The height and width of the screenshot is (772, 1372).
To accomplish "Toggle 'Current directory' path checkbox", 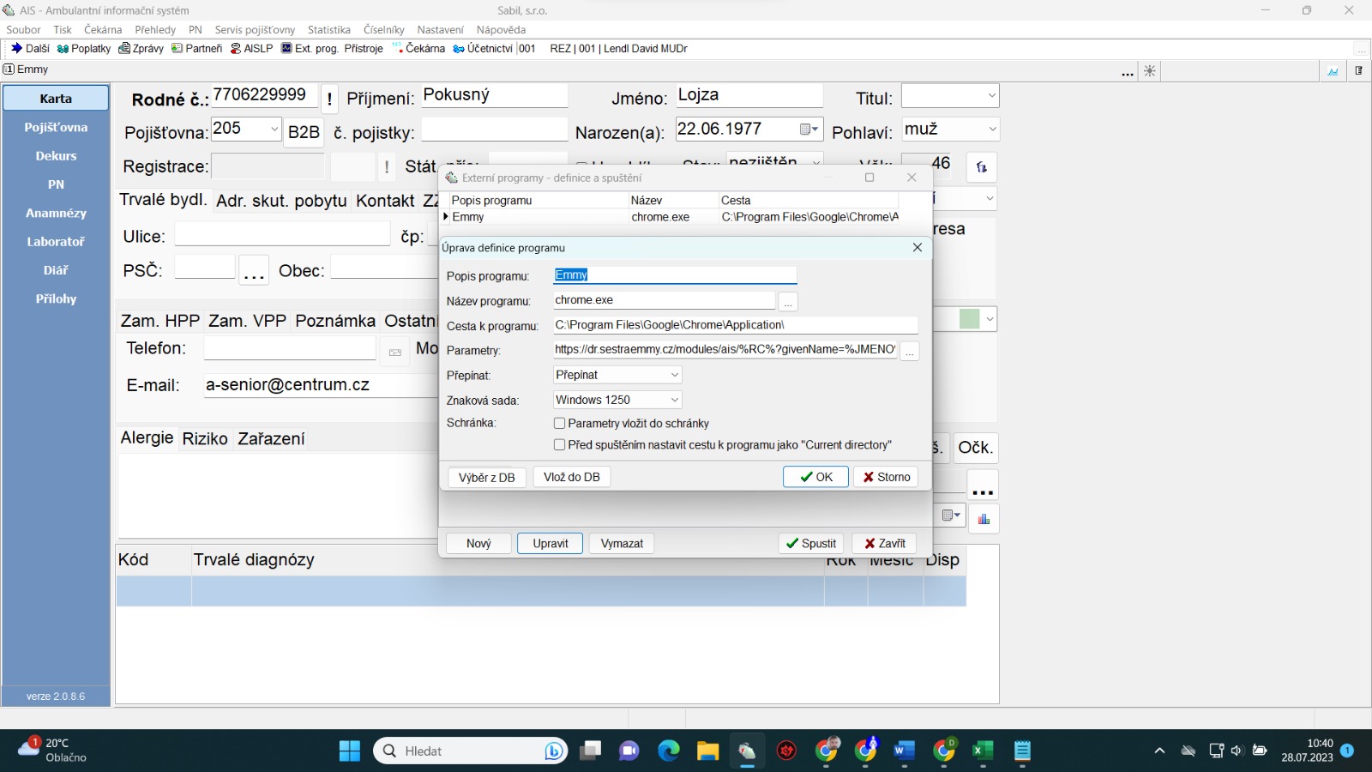I will 560,445.
